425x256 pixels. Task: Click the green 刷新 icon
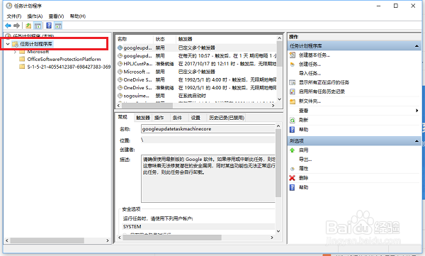[292, 120]
